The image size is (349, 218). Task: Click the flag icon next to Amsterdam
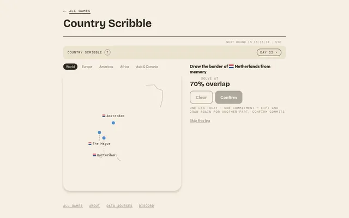point(104,116)
